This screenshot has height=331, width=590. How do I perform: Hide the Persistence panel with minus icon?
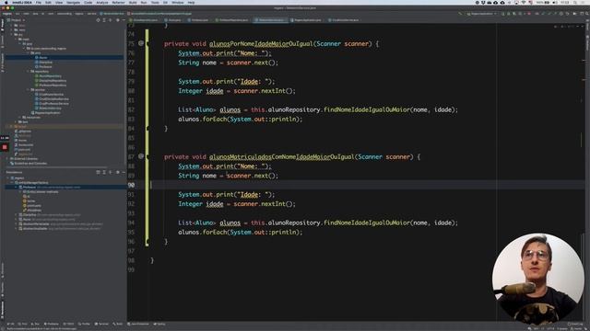click(x=124, y=172)
